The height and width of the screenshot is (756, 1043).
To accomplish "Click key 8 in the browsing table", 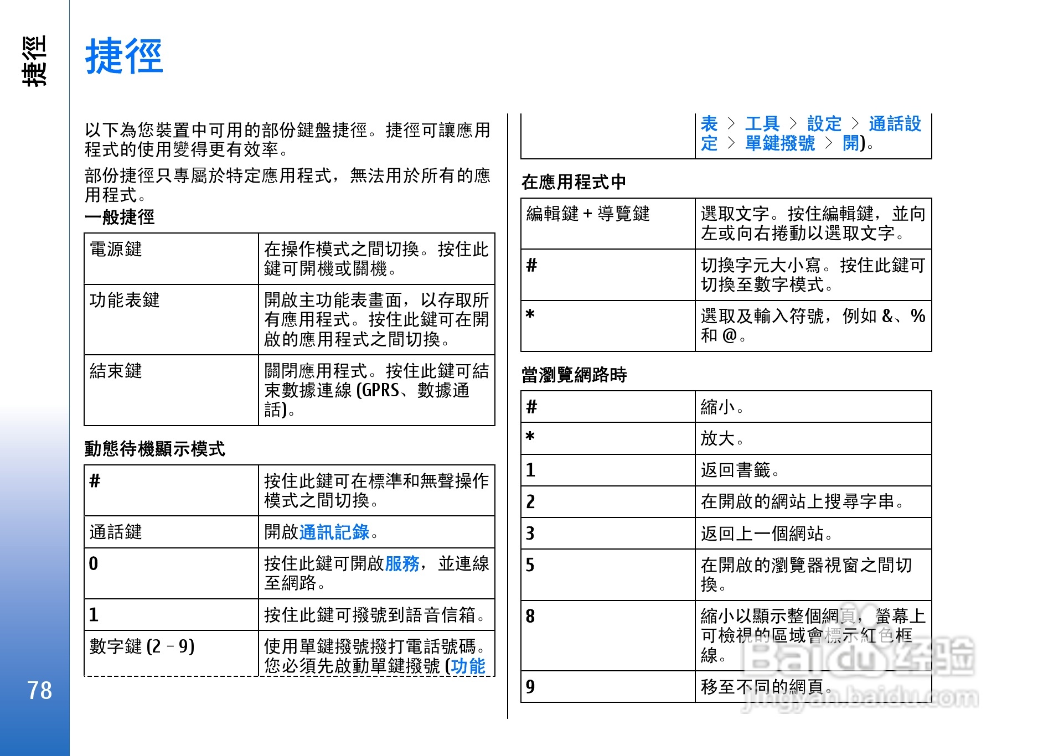I will tap(608, 635).
